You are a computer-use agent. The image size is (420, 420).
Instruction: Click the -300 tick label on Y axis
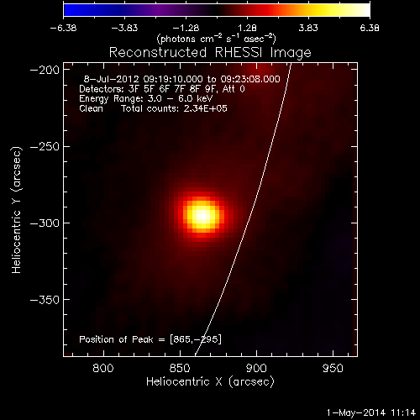point(45,223)
